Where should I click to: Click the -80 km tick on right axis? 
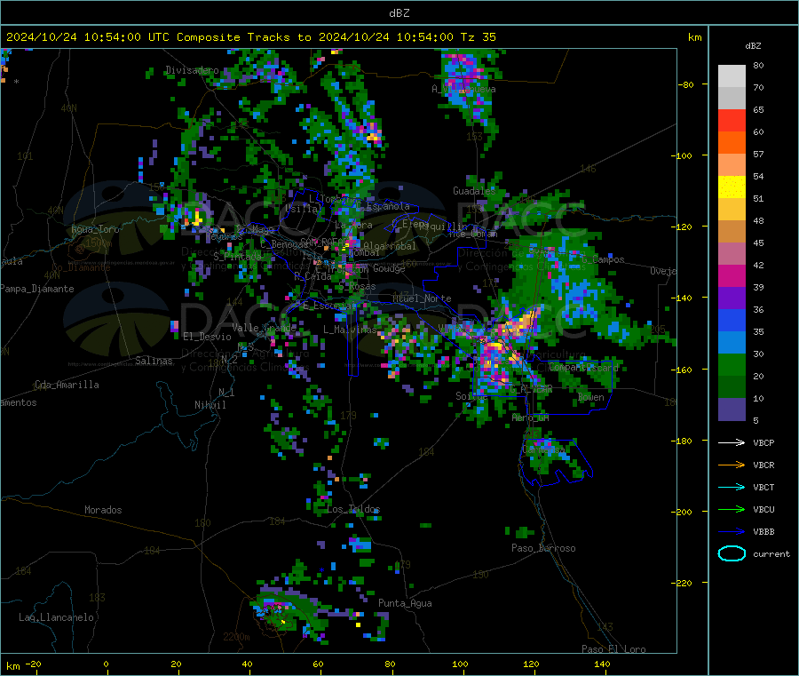[x=686, y=84]
